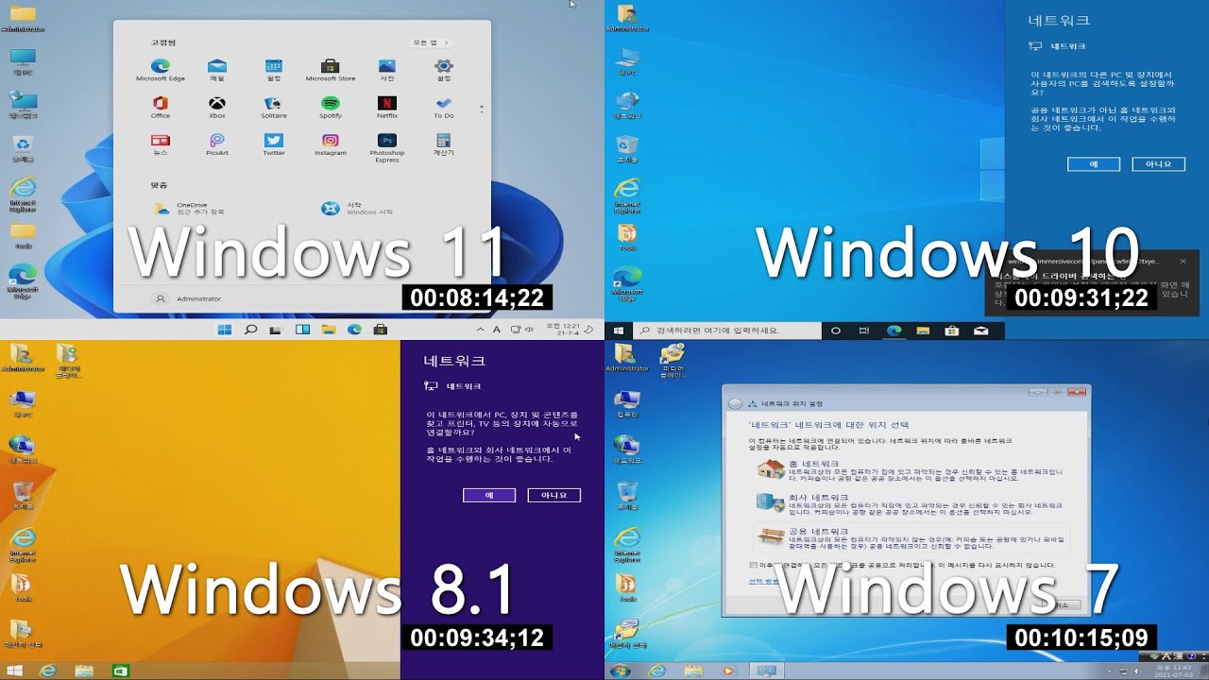
Task: Choose Public network (공용 네트워크) in Windows 7
Action: coord(911,537)
